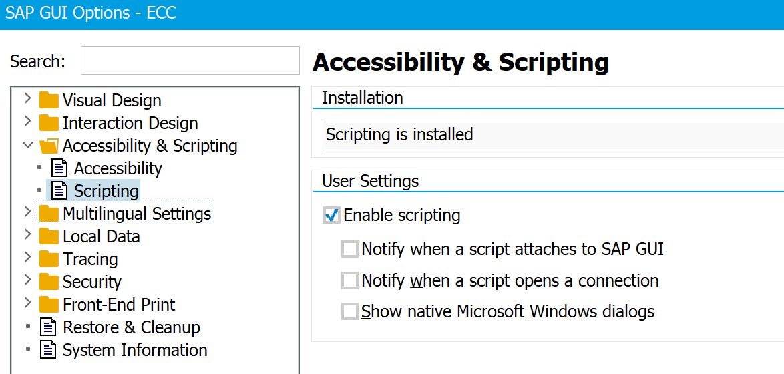The width and height of the screenshot is (784, 374).
Task: Uncheck the Enable scripting checkbox
Action: coord(332,215)
